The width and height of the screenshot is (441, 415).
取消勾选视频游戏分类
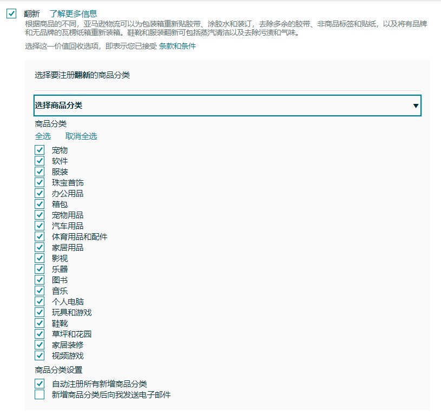click(40, 355)
